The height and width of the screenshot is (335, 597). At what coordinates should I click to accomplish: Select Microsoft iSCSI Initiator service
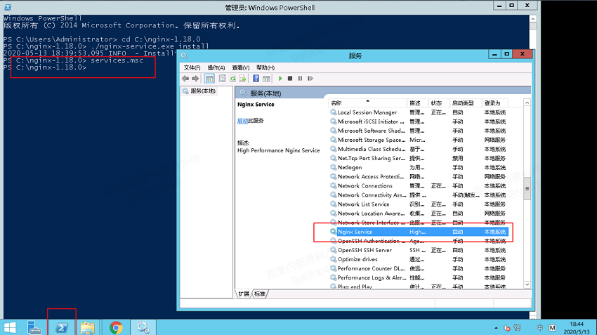tap(419, 121)
